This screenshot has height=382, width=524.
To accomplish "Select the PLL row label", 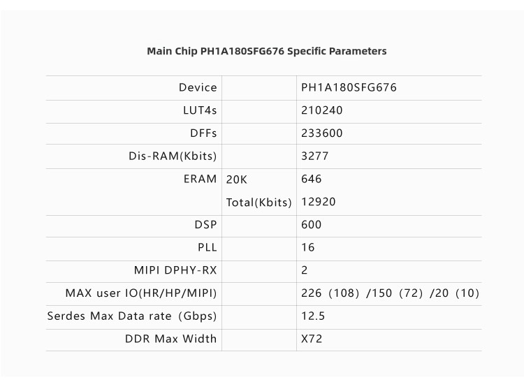I will click(207, 247).
